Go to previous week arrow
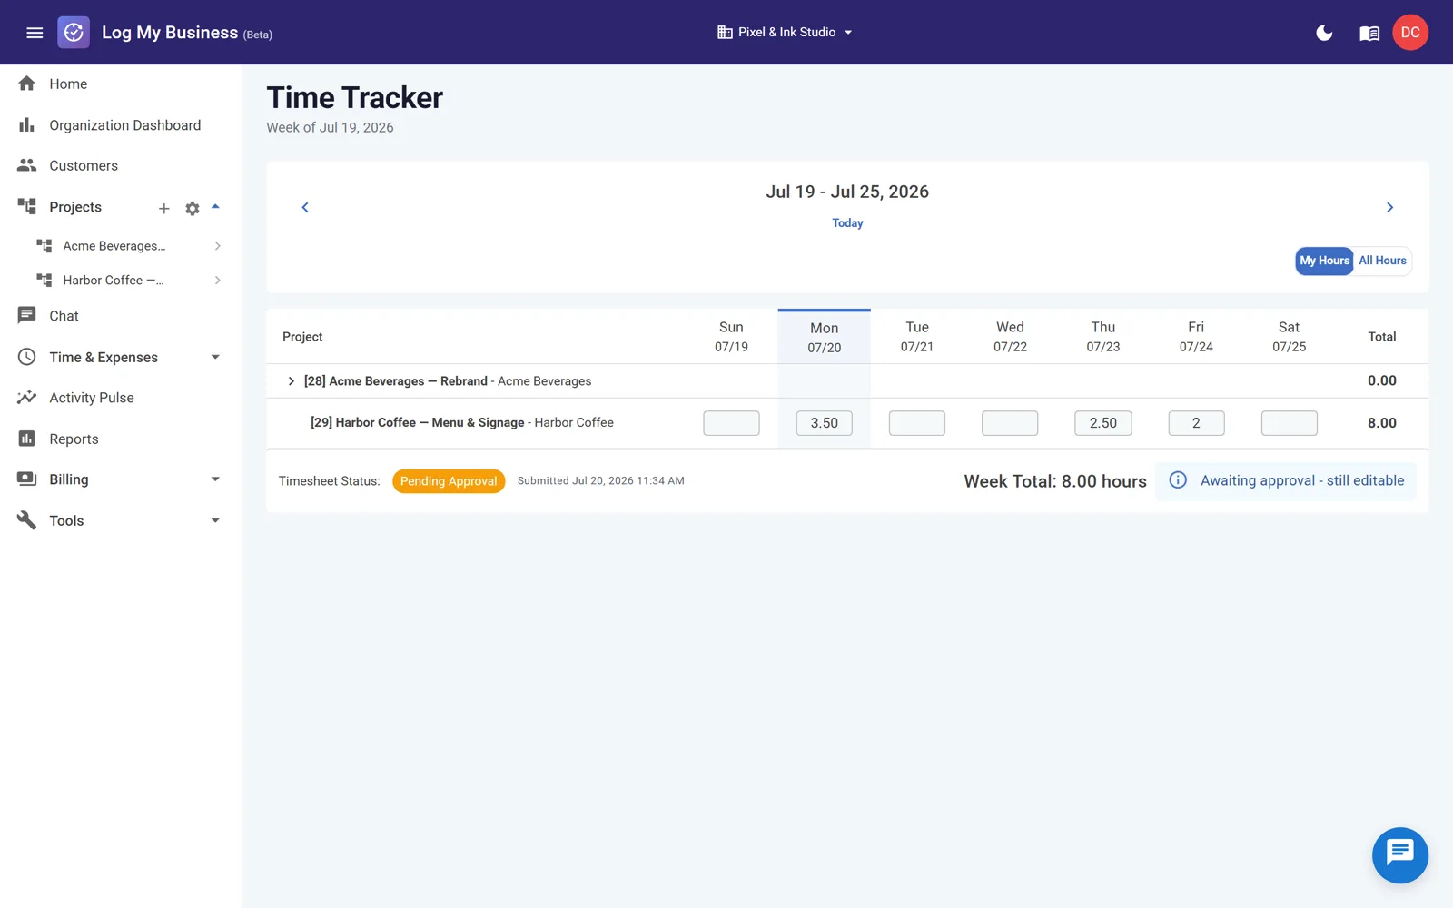Image resolution: width=1453 pixels, height=908 pixels. click(x=305, y=207)
